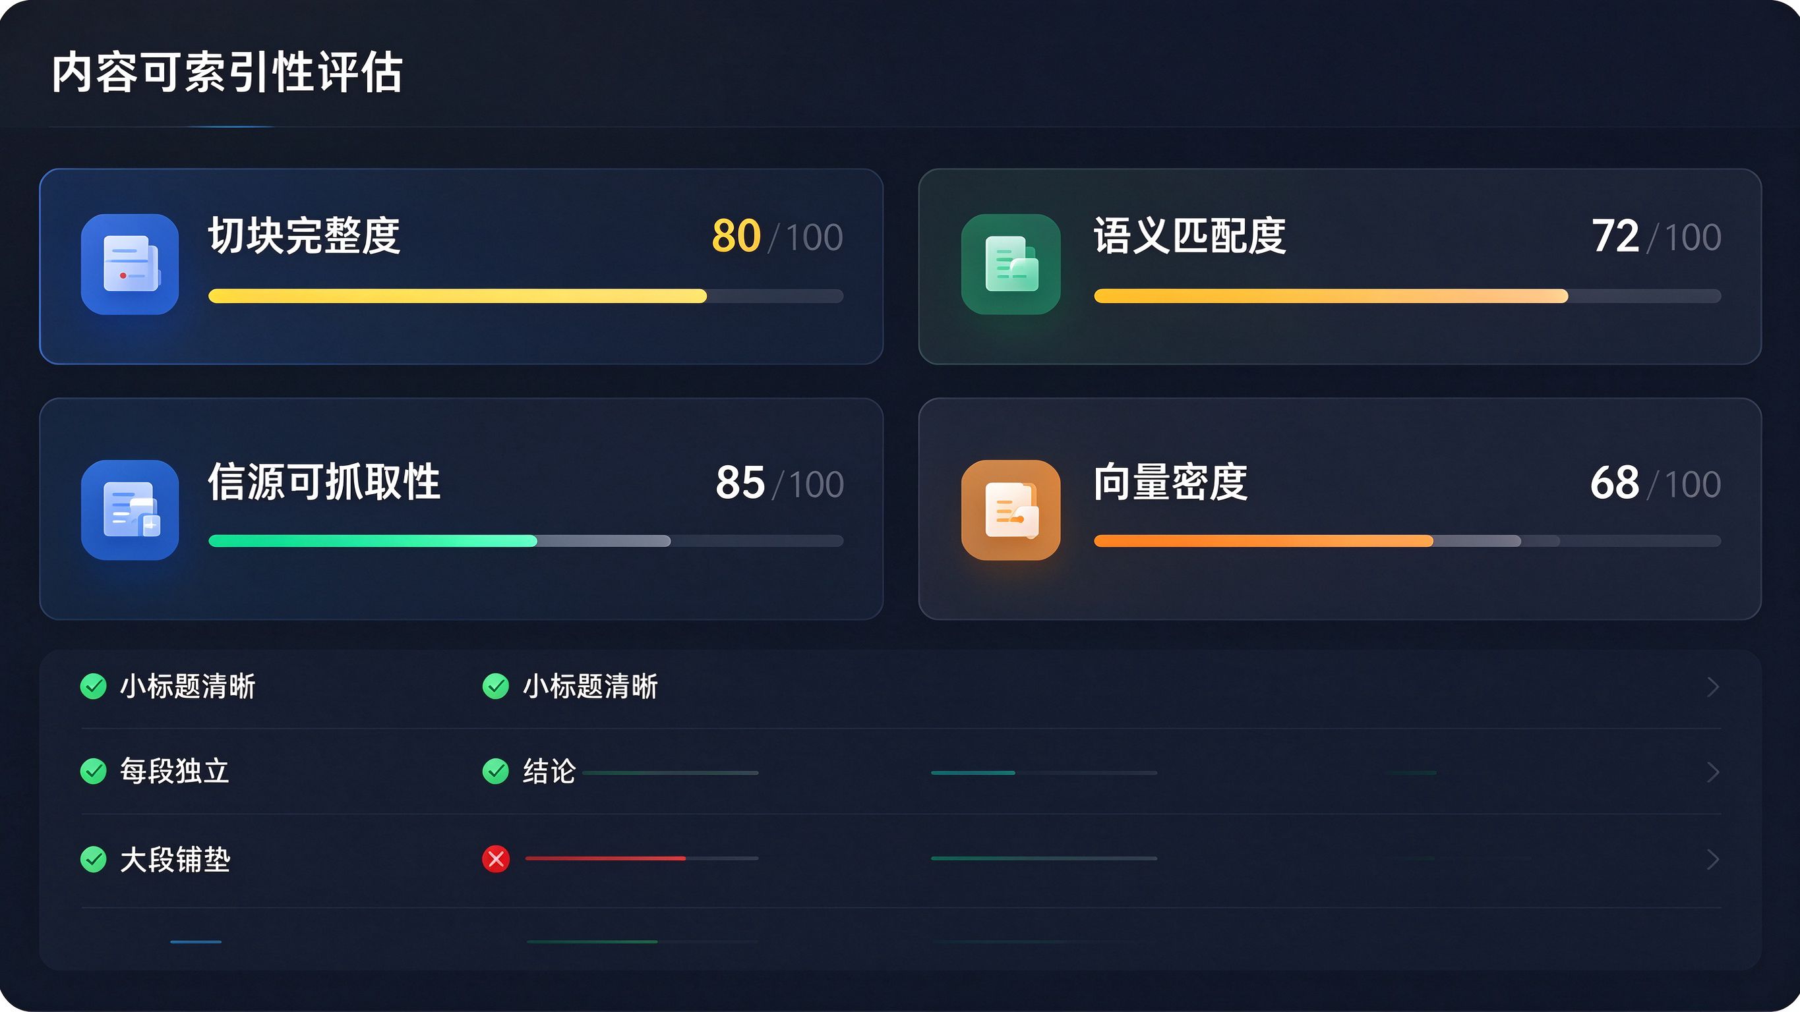The width and height of the screenshot is (1800, 1012).
Task: Toggle the first 小标题清晰 check mark
Action: pyautogui.click(x=94, y=687)
